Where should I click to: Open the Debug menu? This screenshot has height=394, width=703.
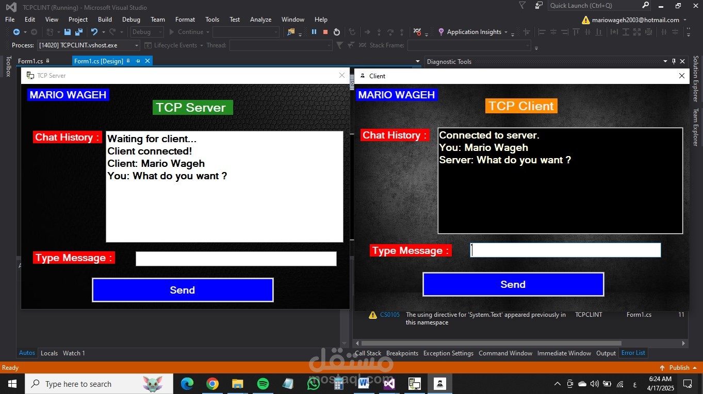pos(130,19)
